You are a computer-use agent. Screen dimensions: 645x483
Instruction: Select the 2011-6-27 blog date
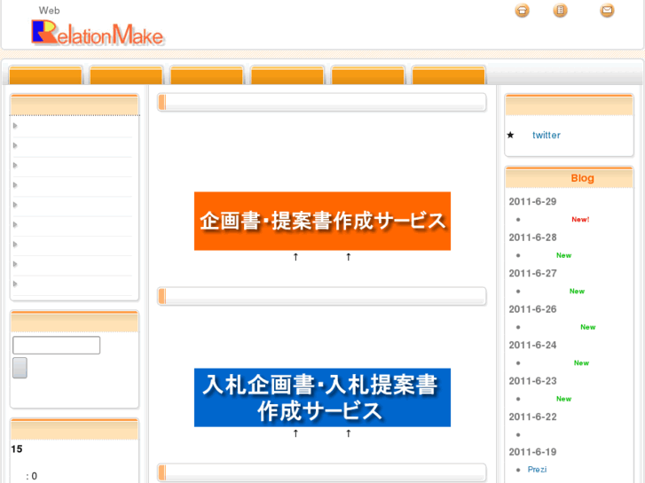pos(532,273)
